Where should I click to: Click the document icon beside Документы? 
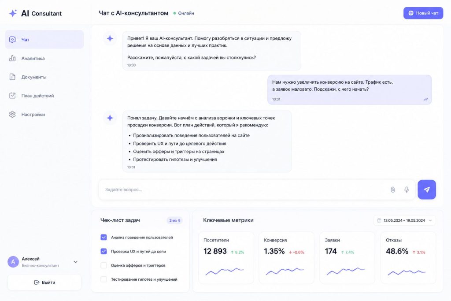click(12, 77)
